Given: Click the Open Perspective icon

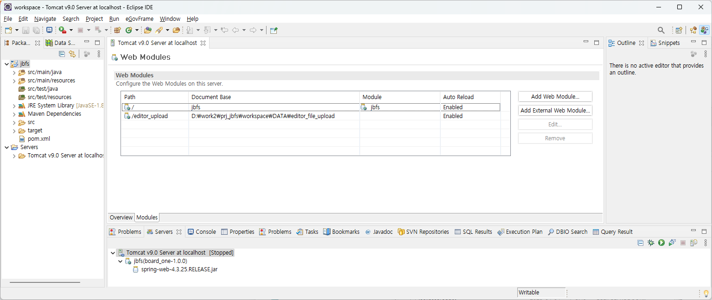Looking at the screenshot, I should point(679,30).
